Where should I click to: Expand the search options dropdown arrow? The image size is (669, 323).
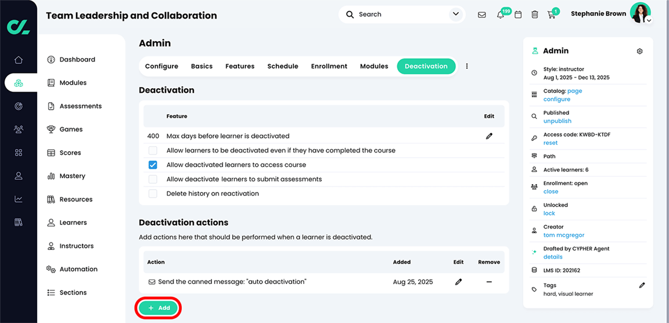click(x=455, y=14)
